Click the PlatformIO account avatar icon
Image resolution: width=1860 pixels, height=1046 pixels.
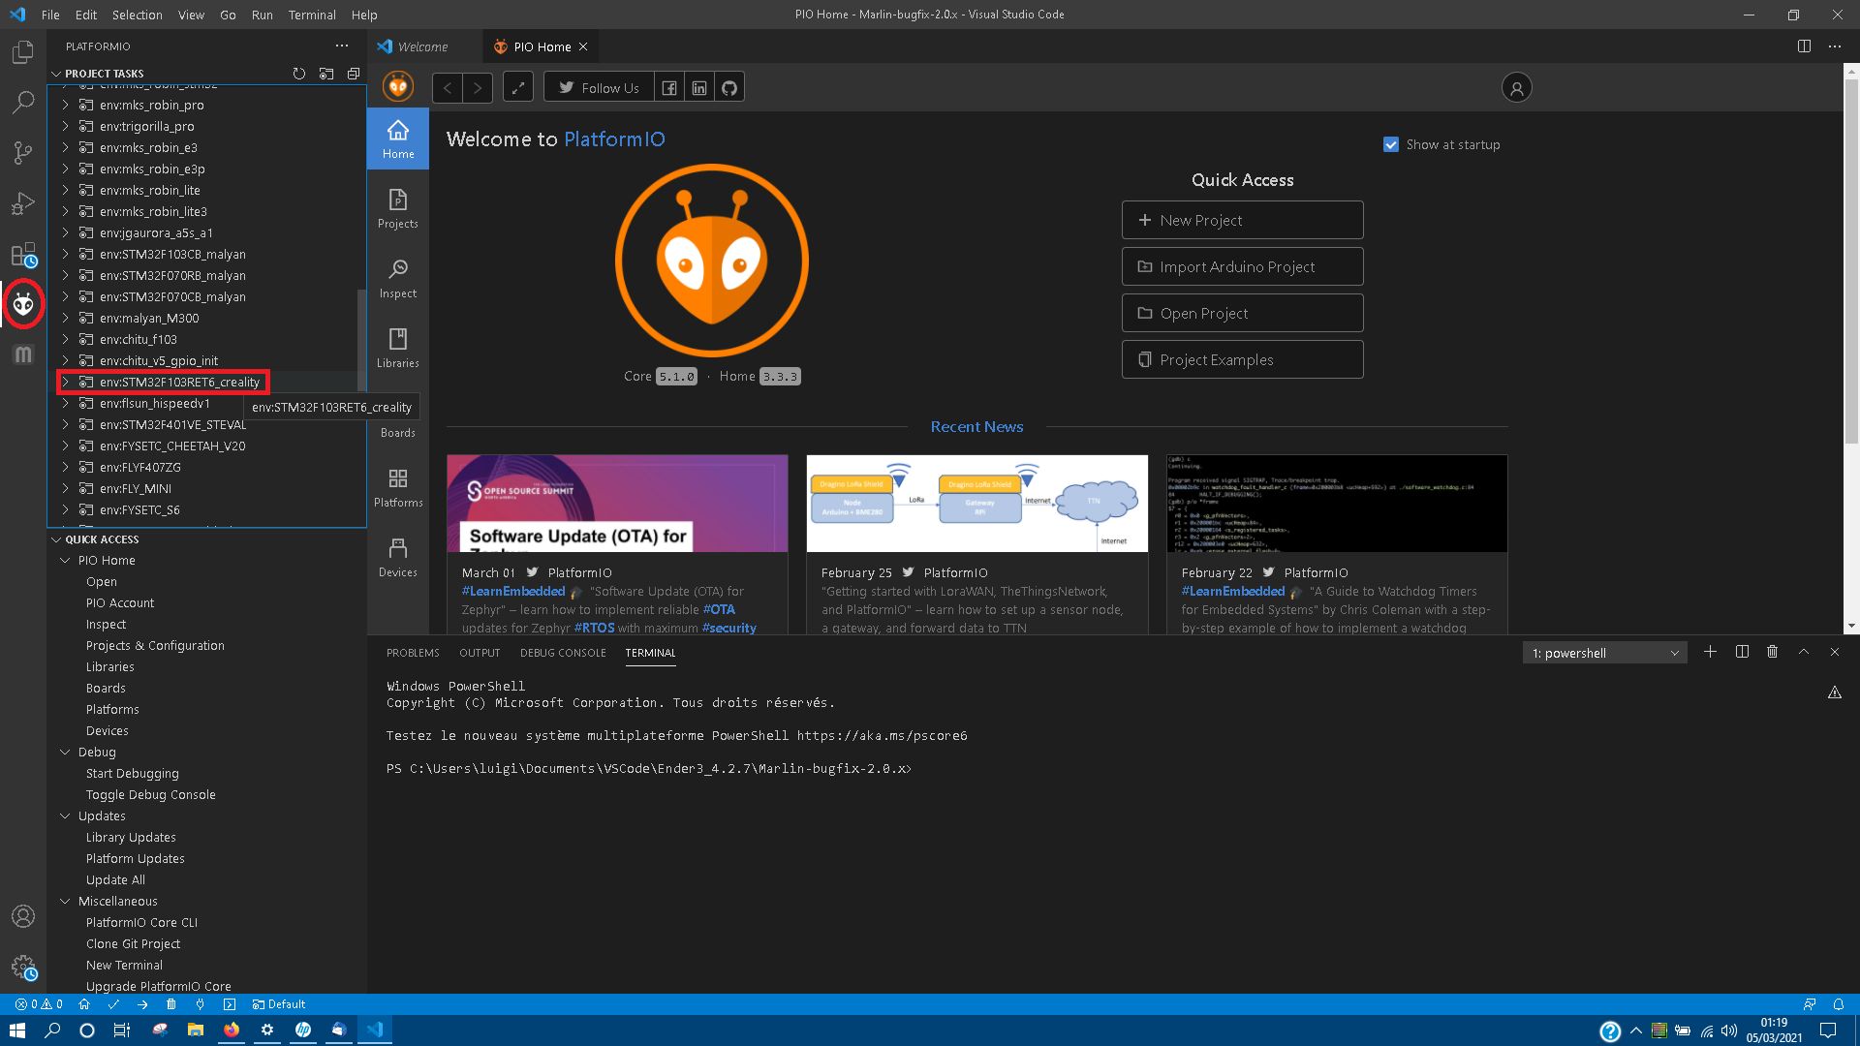(x=1516, y=88)
